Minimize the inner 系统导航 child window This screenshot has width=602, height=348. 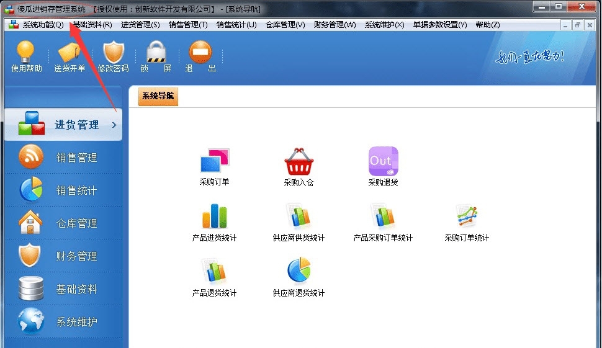coord(565,25)
